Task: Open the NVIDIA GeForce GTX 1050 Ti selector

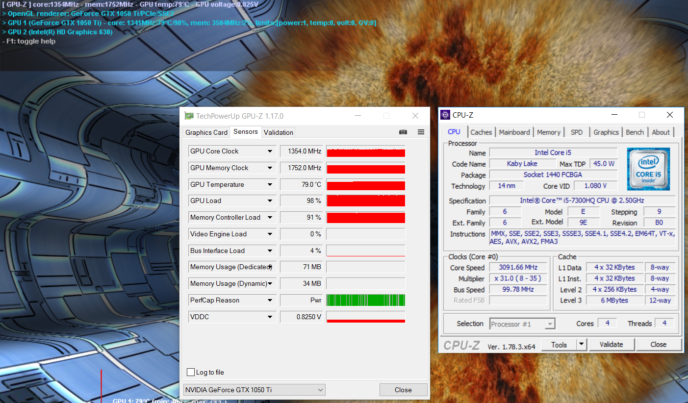Action: [x=254, y=390]
